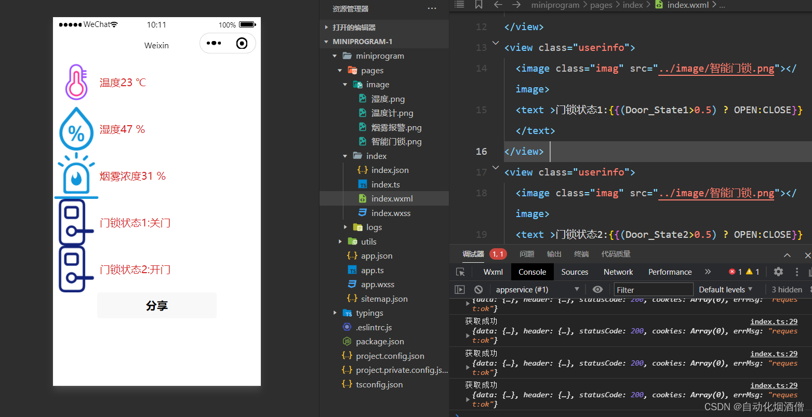The image size is (812, 417).
Task: Click the simulator capsule close circle icon
Action: coord(242,43)
